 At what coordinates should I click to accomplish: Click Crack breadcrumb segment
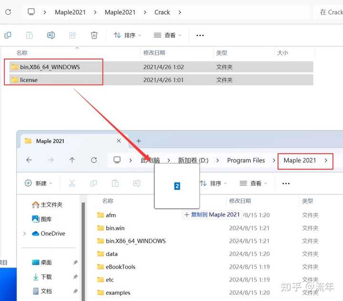[162, 12]
